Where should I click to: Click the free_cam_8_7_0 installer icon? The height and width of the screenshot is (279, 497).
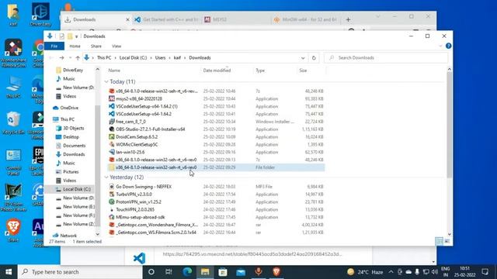coord(112,122)
